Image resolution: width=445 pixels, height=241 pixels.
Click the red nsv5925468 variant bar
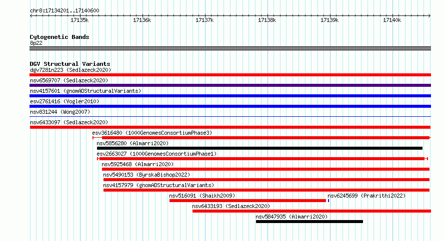265,169
